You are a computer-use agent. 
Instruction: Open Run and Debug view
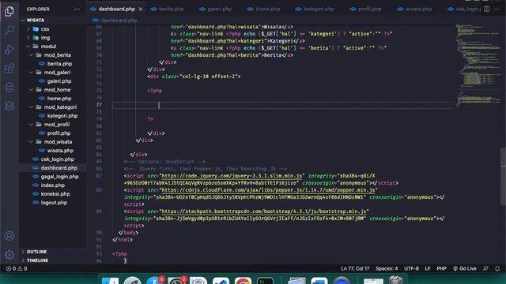pos(9,49)
